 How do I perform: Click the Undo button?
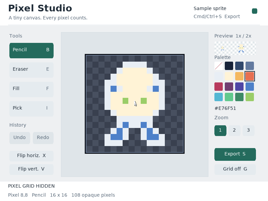(x=20, y=138)
